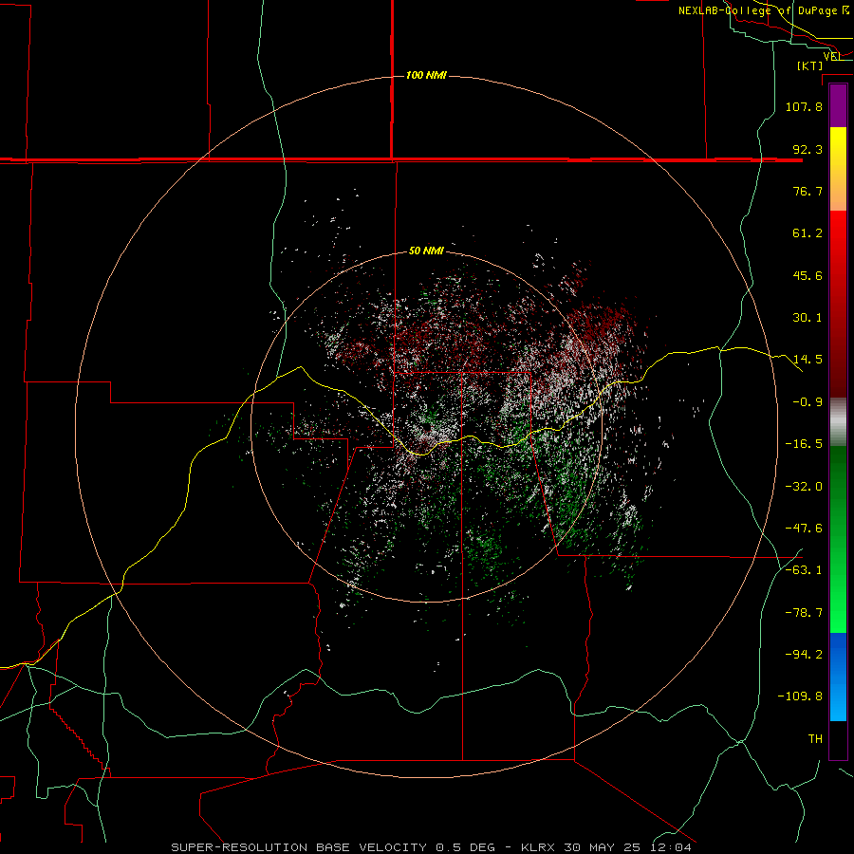The width and height of the screenshot is (854, 854).
Task: Click the 76.7 velocity scale value
Action: pyautogui.click(x=808, y=191)
